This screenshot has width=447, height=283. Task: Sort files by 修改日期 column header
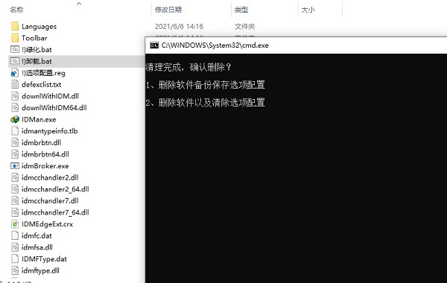point(168,10)
